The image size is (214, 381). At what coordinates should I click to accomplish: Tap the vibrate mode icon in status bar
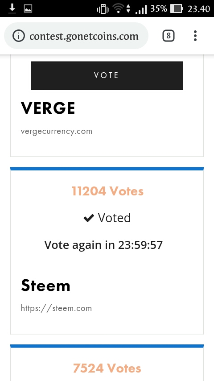[103, 9]
